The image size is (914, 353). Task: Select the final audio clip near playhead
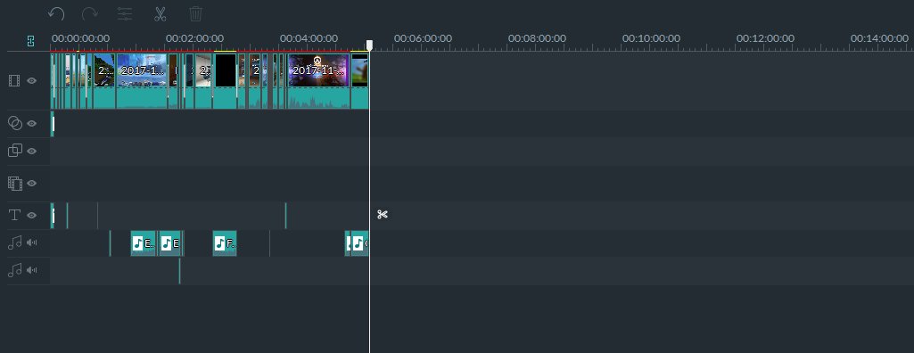(x=359, y=242)
